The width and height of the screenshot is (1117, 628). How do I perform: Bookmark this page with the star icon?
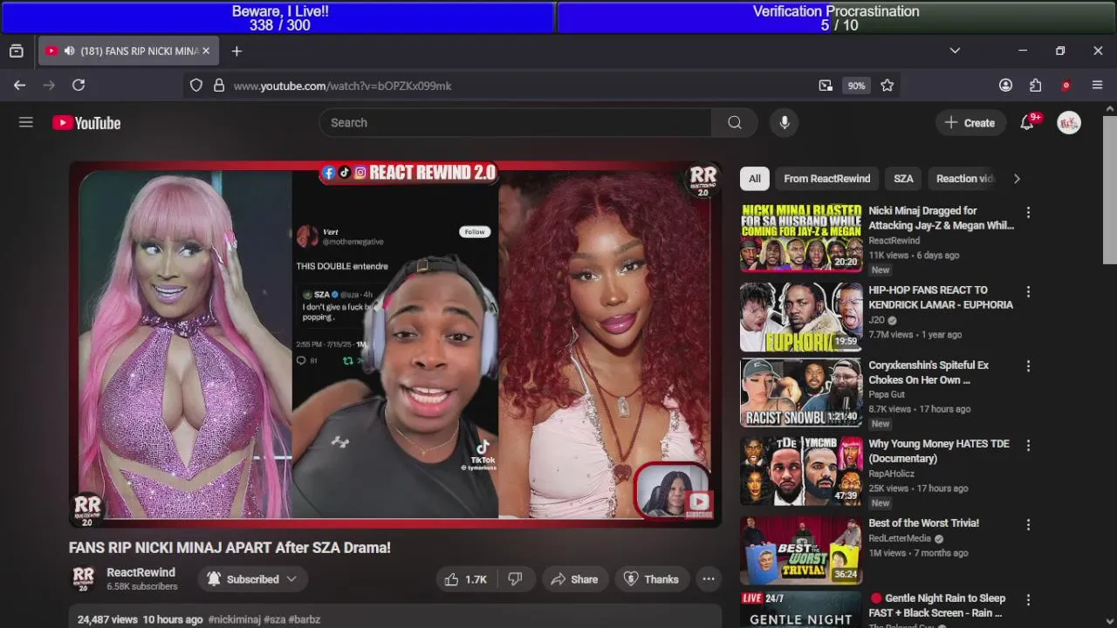click(x=887, y=85)
